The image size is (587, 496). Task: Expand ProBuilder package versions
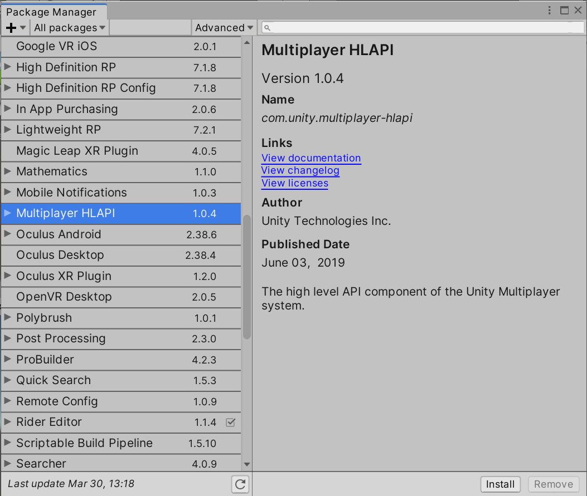click(7, 359)
